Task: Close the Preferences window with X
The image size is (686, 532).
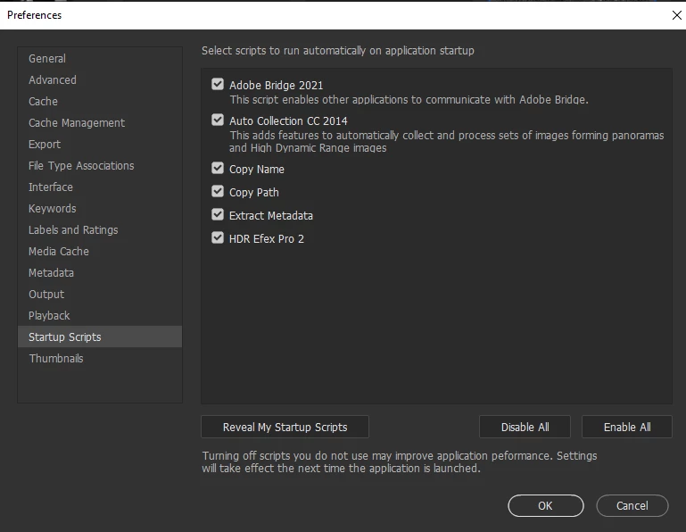Action: [x=676, y=15]
